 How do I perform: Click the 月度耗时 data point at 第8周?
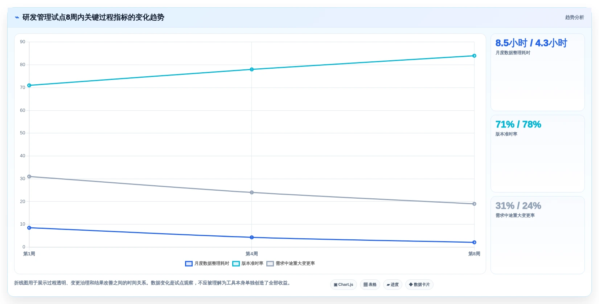(474, 242)
